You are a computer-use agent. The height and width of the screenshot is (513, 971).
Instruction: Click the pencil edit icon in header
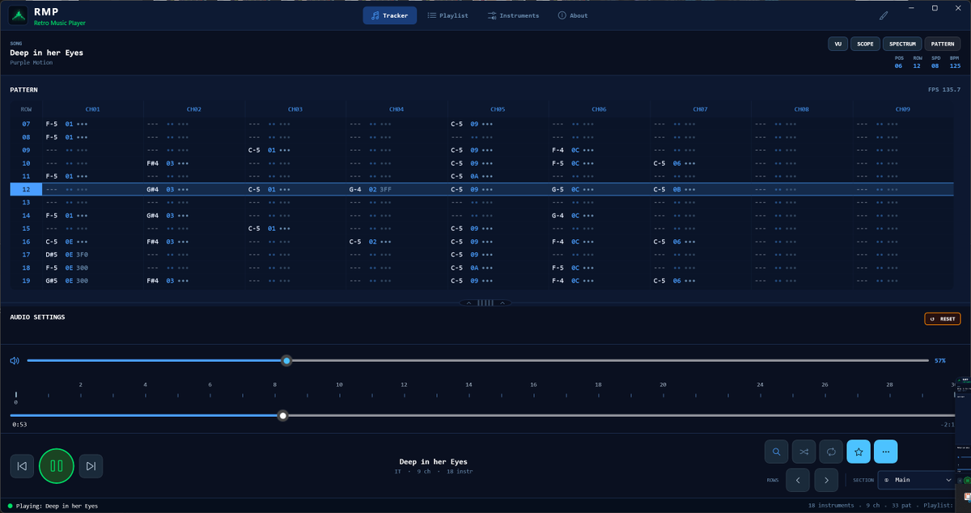pyautogui.click(x=884, y=15)
